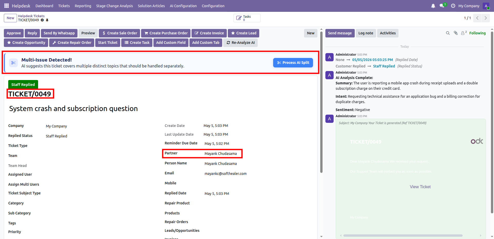Click Create Repair Order button

(72, 43)
